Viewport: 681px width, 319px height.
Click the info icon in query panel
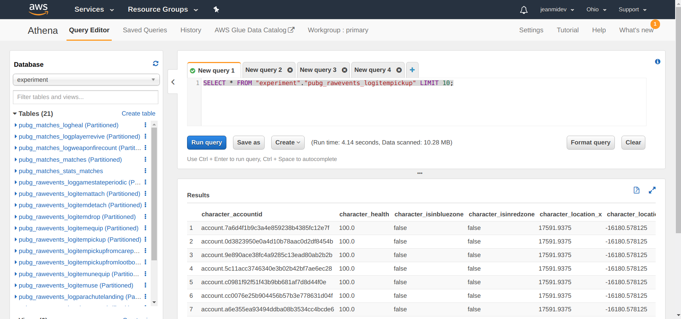(x=657, y=62)
